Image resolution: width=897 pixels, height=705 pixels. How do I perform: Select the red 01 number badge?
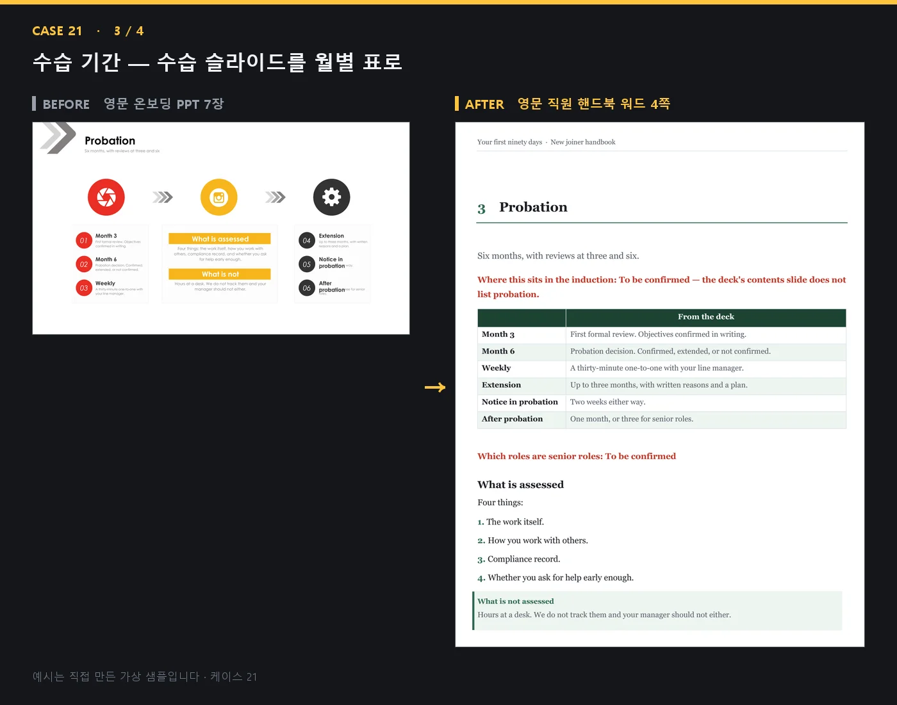click(84, 241)
